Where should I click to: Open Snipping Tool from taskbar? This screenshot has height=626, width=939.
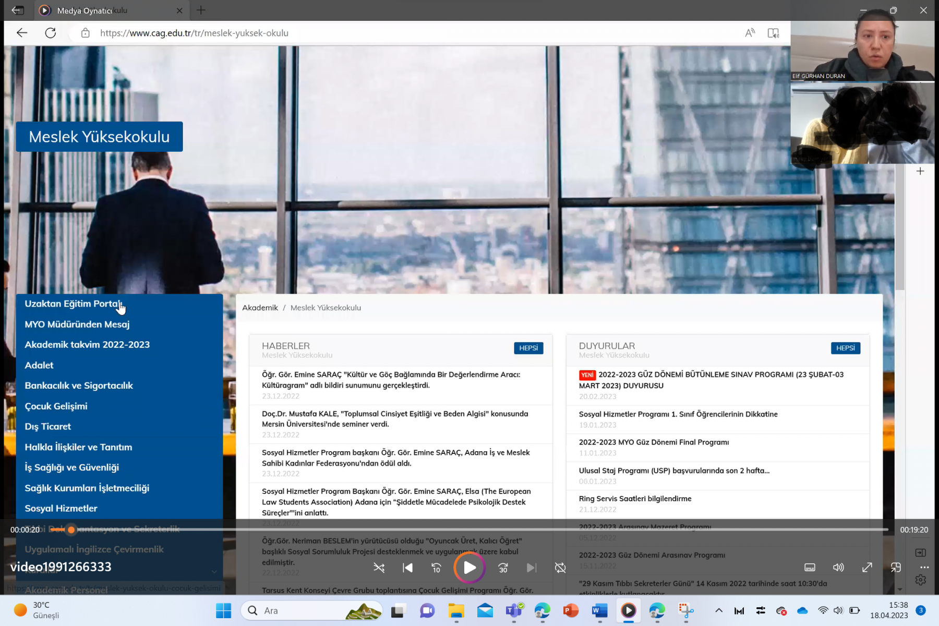click(x=686, y=610)
